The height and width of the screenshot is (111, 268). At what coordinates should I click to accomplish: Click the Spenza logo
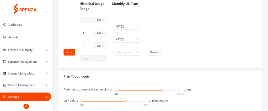pyautogui.click(x=25, y=9)
